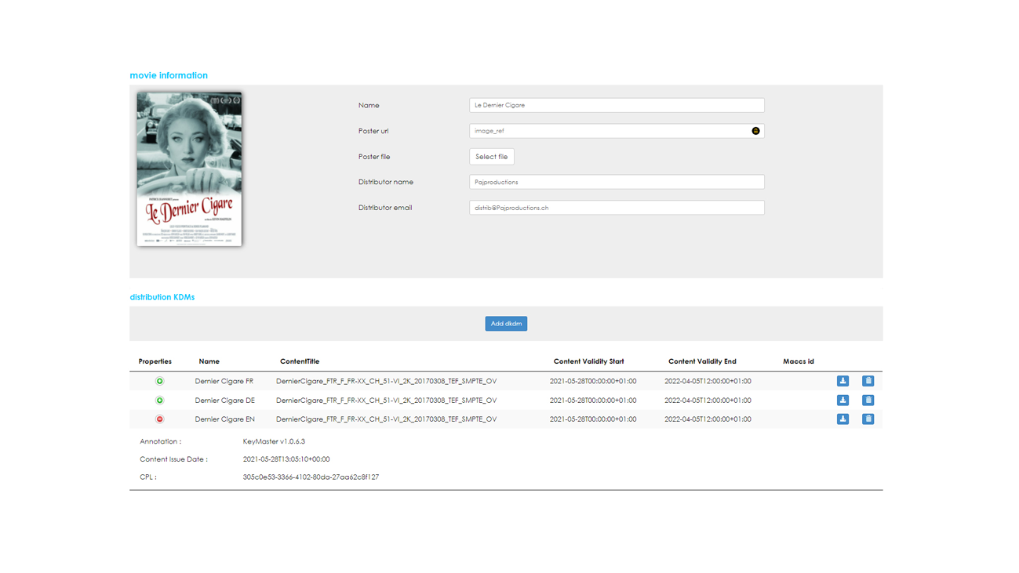Viewport: 1019px width, 573px height.
Task: Click the lock icon in Poster url field
Action: (x=755, y=131)
